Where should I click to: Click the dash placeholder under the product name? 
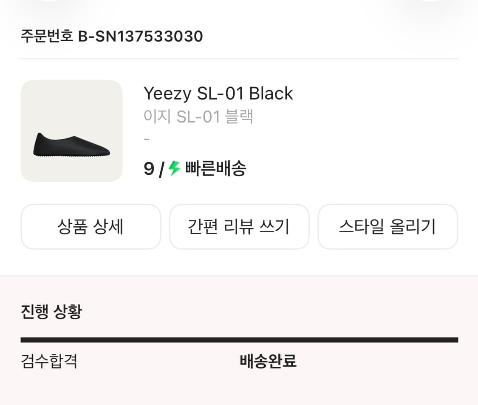coord(147,139)
